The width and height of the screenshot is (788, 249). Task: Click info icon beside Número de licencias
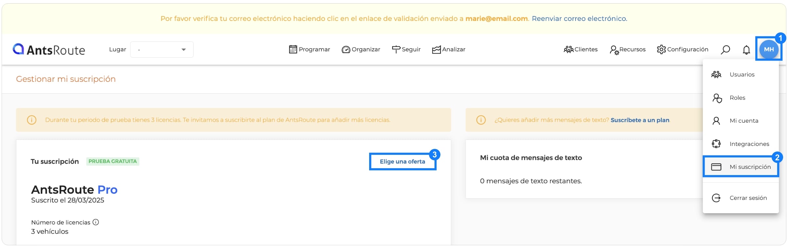[x=95, y=222]
